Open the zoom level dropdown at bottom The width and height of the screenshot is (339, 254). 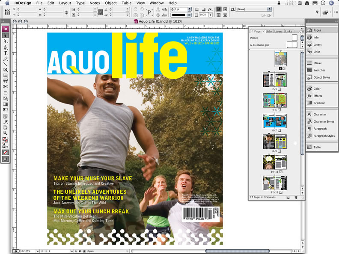38,251
